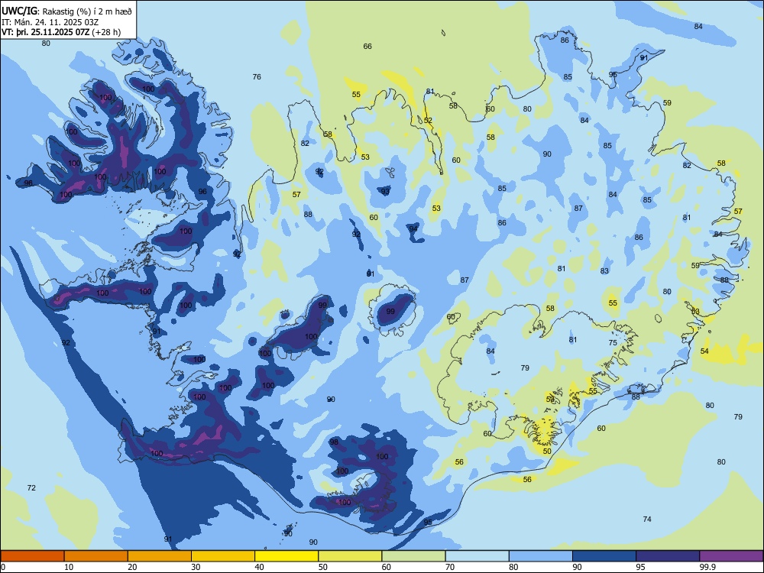Image resolution: width=764 pixels, height=573 pixels.
Task: Click the '75' humidity value on the map
Action: coord(613,342)
